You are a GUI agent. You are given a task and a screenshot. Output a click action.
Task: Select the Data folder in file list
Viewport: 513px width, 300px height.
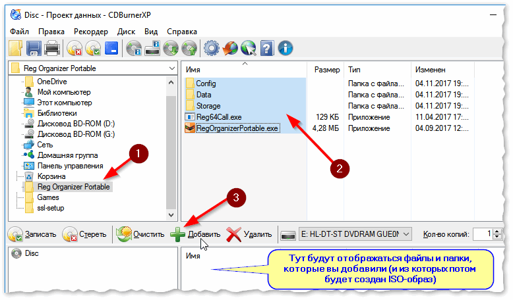click(x=204, y=95)
